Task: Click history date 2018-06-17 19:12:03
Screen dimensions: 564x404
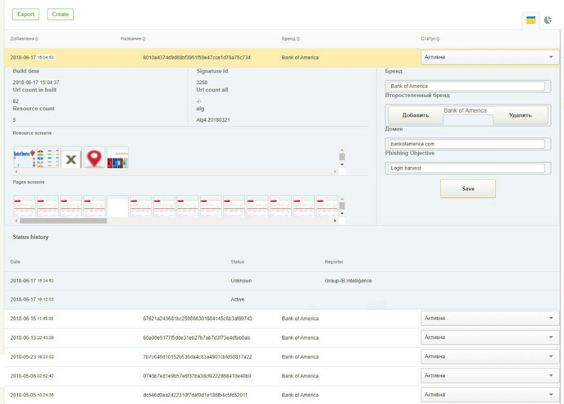Action: [x=32, y=299]
